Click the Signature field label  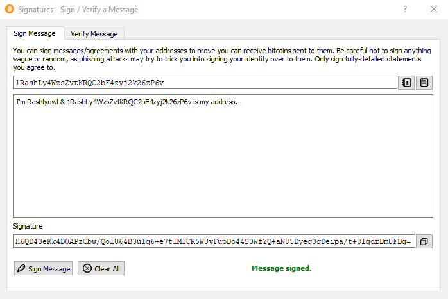pyautogui.click(x=28, y=226)
